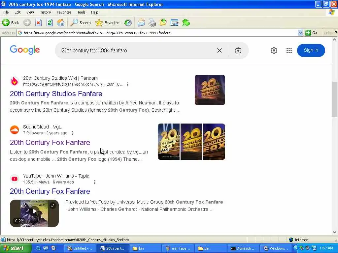338x253 pixels.
Task: Open the third SoundCloud Fox logo thumbnail
Action: point(214,142)
